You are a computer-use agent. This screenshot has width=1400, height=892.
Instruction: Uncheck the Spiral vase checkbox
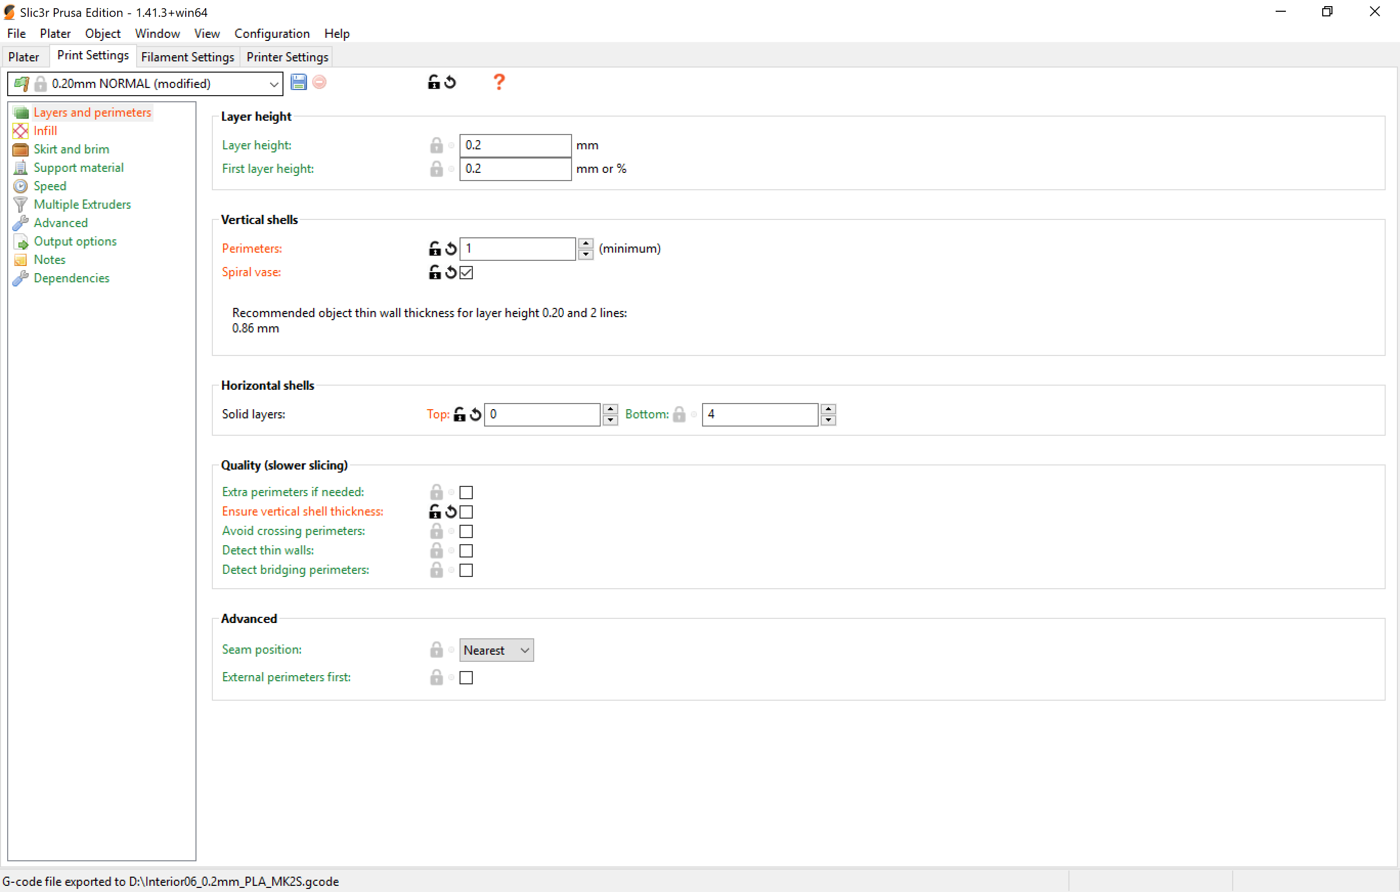pos(466,273)
